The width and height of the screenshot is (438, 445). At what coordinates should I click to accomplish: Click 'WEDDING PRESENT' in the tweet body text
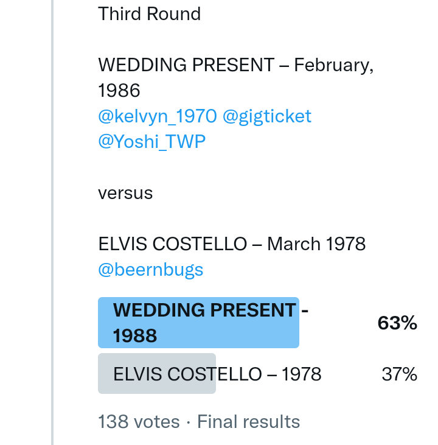[186, 65]
